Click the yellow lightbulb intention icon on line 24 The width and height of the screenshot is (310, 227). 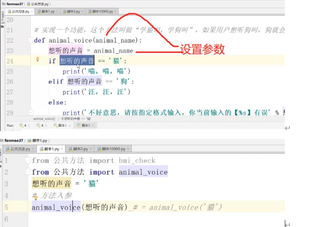pyautogui.click(x=38, y=59)
